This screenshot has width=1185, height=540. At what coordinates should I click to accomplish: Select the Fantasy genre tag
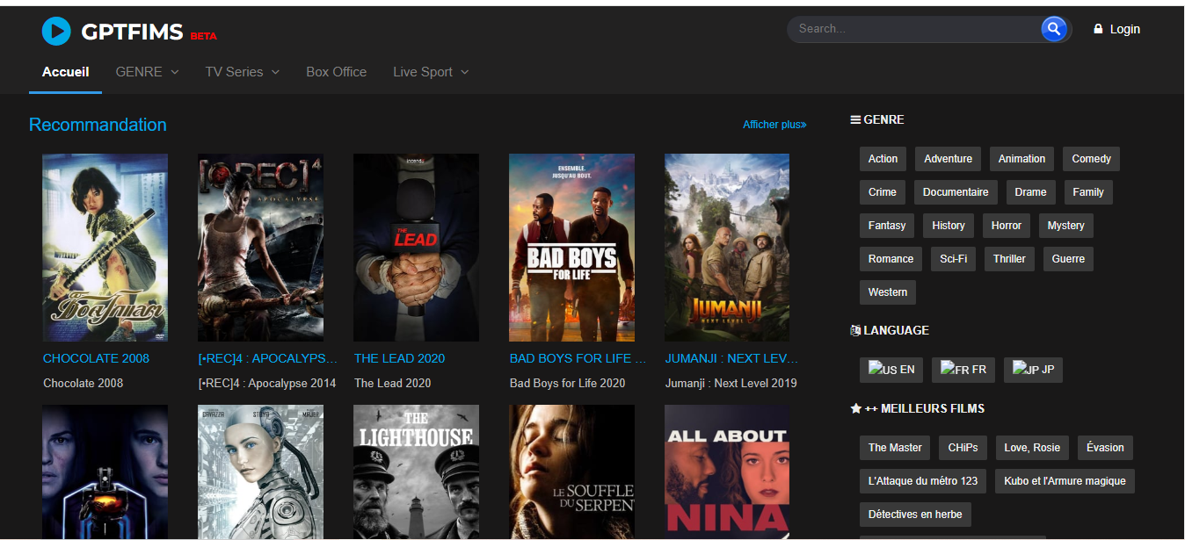coord(887,226)
